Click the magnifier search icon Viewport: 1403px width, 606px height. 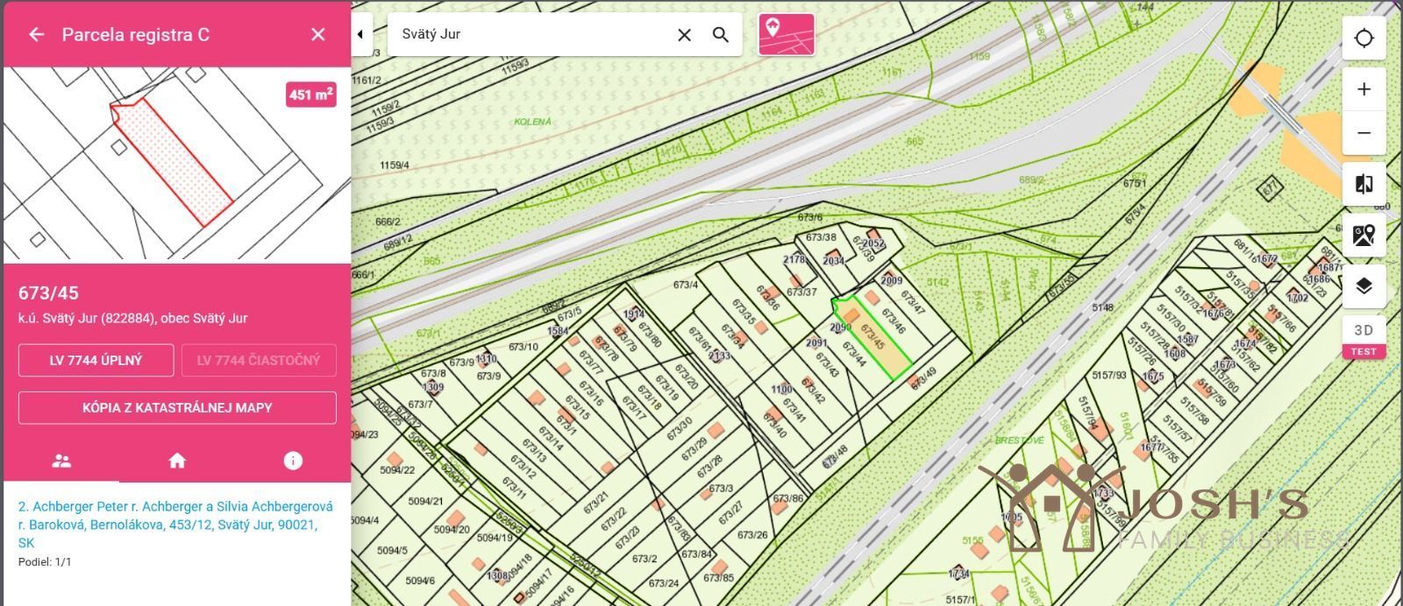click(x=721, y=34)
